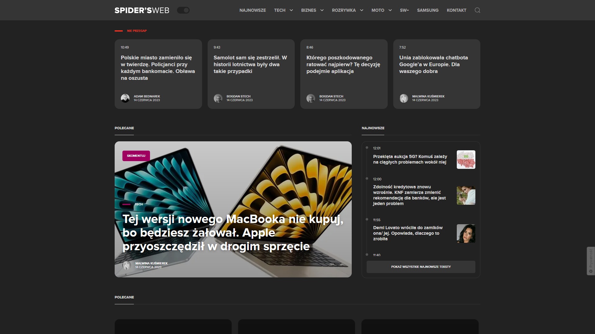Expand the MOTO menu chevron
The image size is (595, 334).
390,10
